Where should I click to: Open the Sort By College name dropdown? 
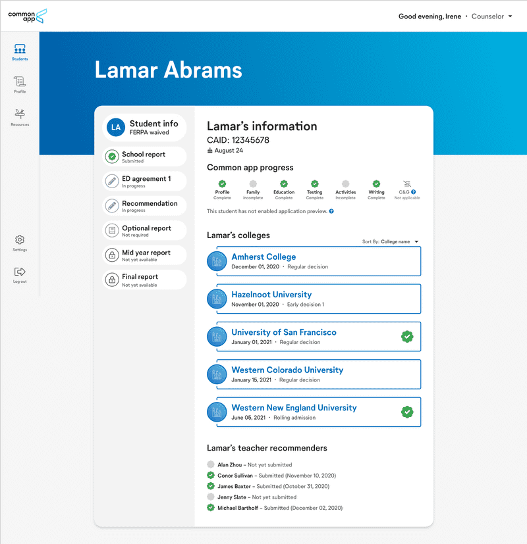pyautogui.click(x=397, y=241)
